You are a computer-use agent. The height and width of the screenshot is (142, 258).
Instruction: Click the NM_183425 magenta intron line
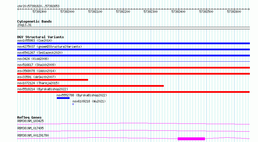(133, 123)
